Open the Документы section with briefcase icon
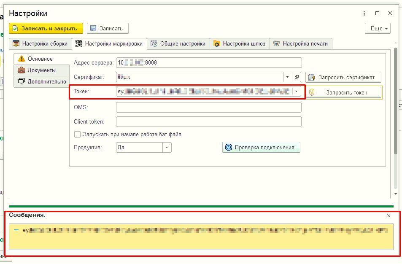This screenshot has height=264, width=402. (x=41, y=70)
